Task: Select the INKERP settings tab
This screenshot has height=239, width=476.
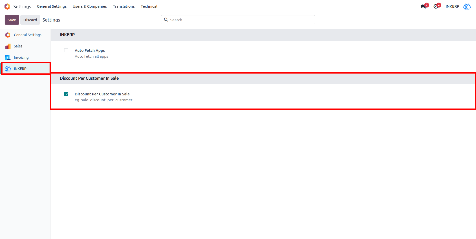Action: pyautogui.click(x=25, y=69)
